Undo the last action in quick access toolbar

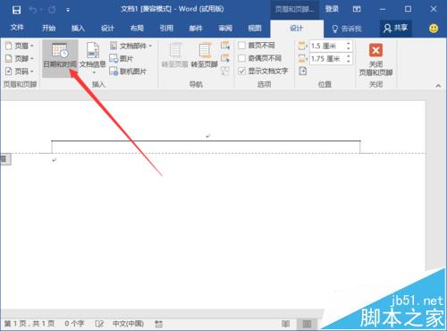[33, 10]
